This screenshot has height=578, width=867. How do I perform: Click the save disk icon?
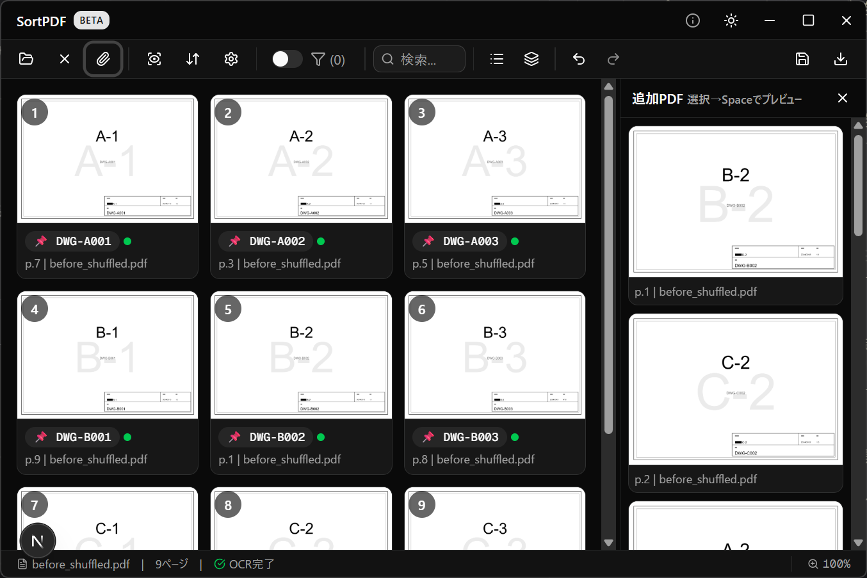click(802, 59)
